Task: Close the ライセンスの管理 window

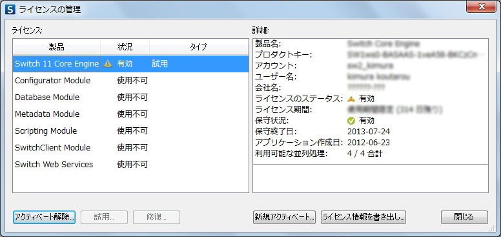Action: [481, 6]
